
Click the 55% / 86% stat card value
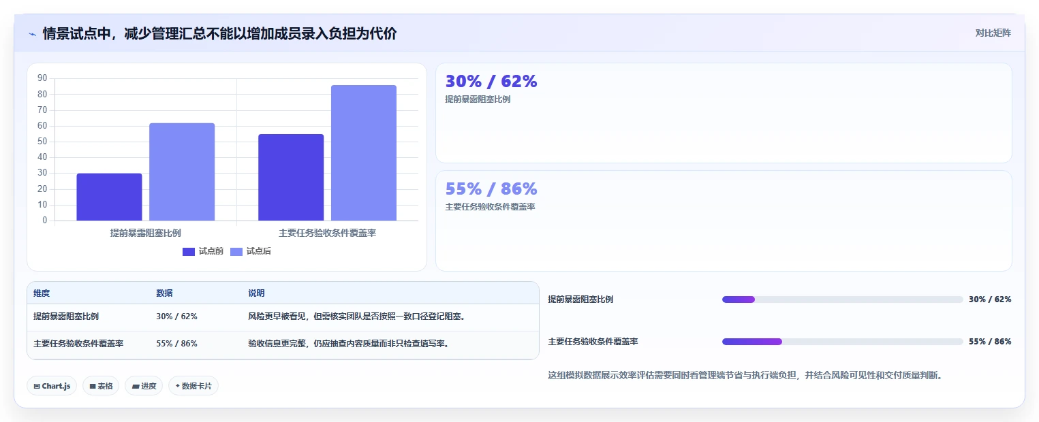[x=491, y=189]
